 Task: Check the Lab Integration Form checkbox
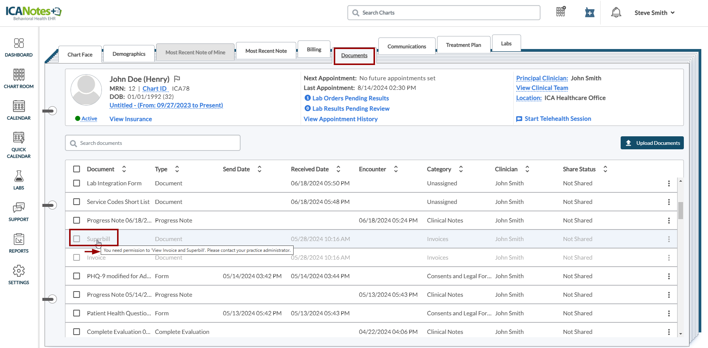[x=77, y=183]
